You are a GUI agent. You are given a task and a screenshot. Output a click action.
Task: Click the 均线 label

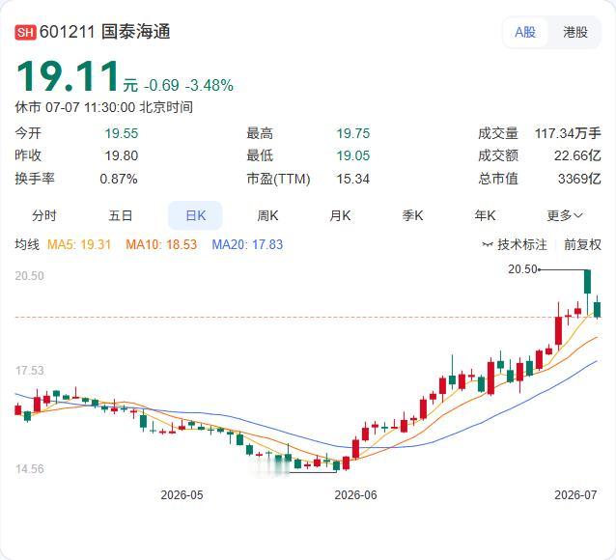click(27, 245)
